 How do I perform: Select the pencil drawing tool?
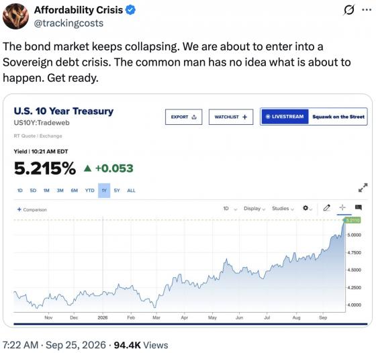pyautogui.click(x=326, y=207)
